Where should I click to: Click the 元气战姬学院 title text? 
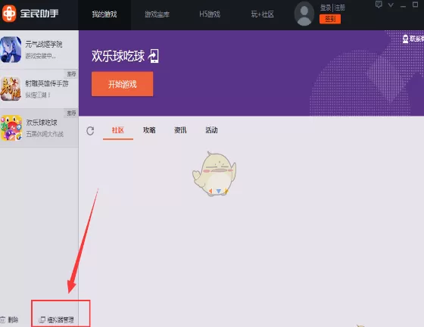click(44, 44)
